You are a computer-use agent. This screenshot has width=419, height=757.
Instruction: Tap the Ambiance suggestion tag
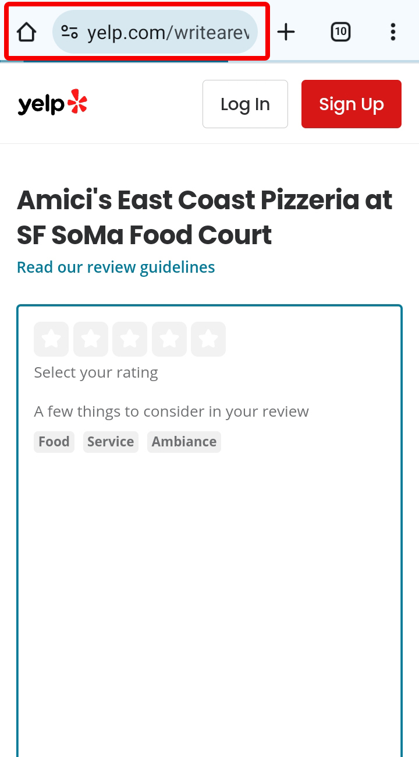(184, 442)
